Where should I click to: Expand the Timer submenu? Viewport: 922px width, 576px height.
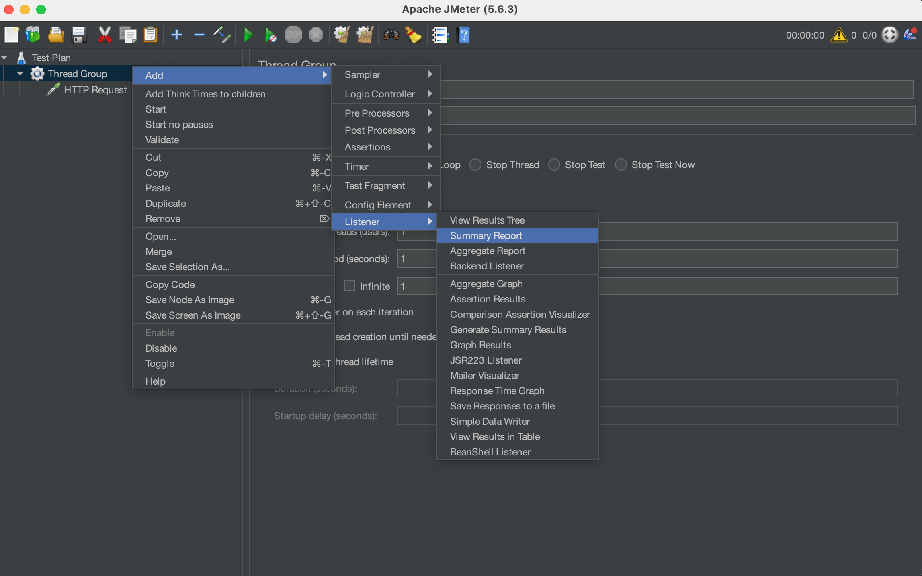(386, 166)
